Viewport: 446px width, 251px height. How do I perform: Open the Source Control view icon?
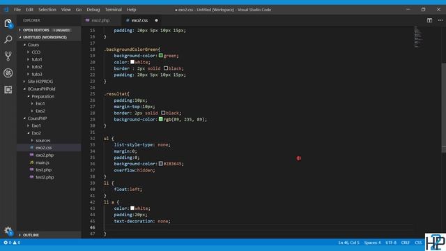[x=8, y=56]
